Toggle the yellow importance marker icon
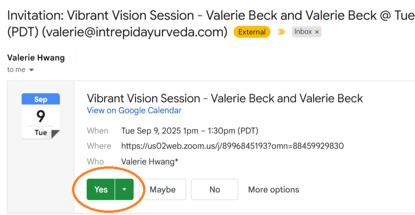The height and width of the screenshot is (215, 415). point(281,32)
